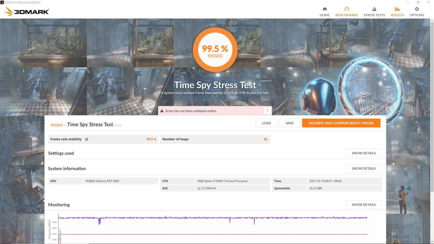The width and height of the screenshot is (434, 244).
Task: Click the Settings used section title
Action: [61, 153]
